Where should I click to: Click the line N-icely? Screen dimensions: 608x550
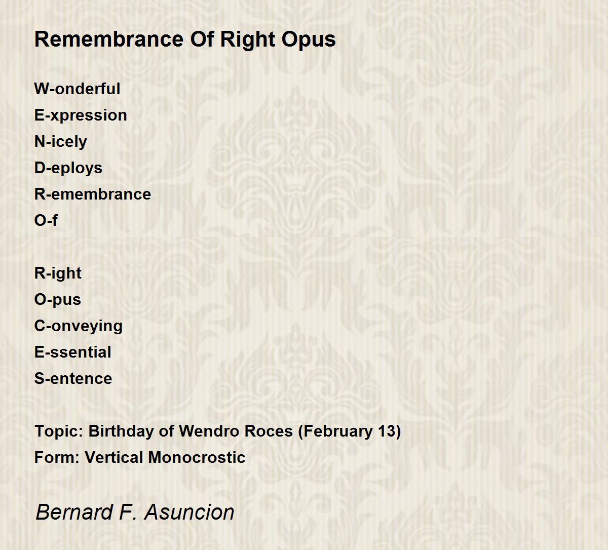60,141
